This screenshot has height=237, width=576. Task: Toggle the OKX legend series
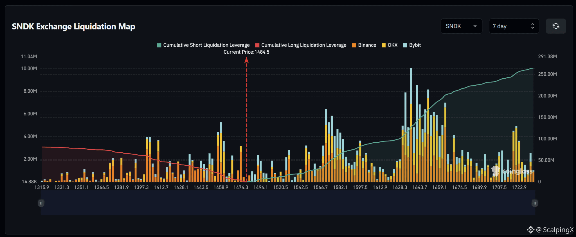[x=390, y=45]
